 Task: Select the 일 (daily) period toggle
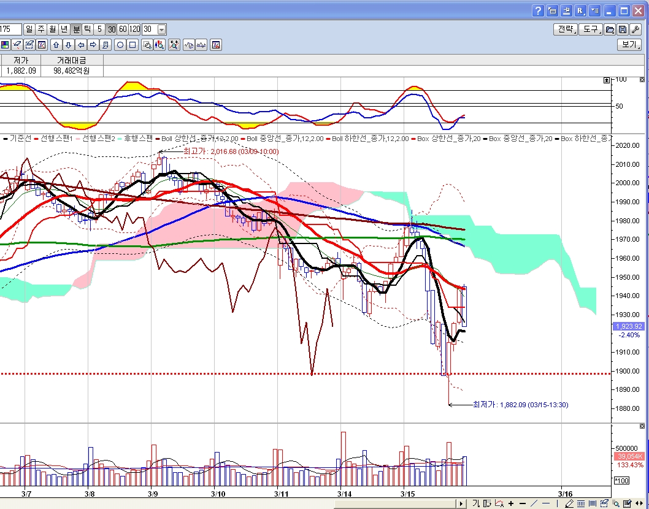(29, 29)
